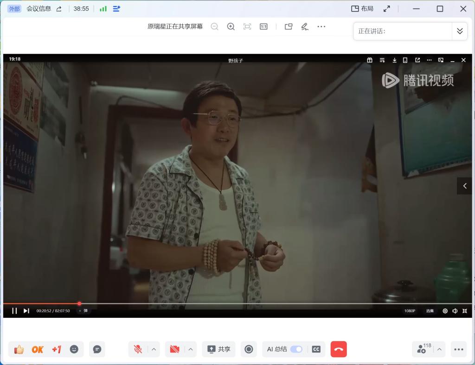Unmute the microphone
475x365 pixels.
point(138,349)
